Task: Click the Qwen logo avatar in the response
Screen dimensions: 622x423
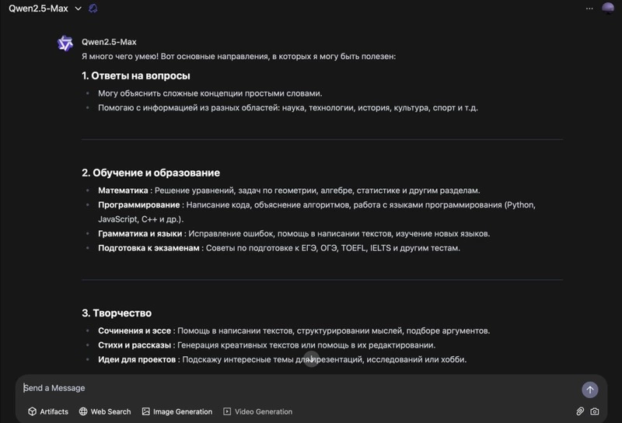Action: tap(65, 44)
